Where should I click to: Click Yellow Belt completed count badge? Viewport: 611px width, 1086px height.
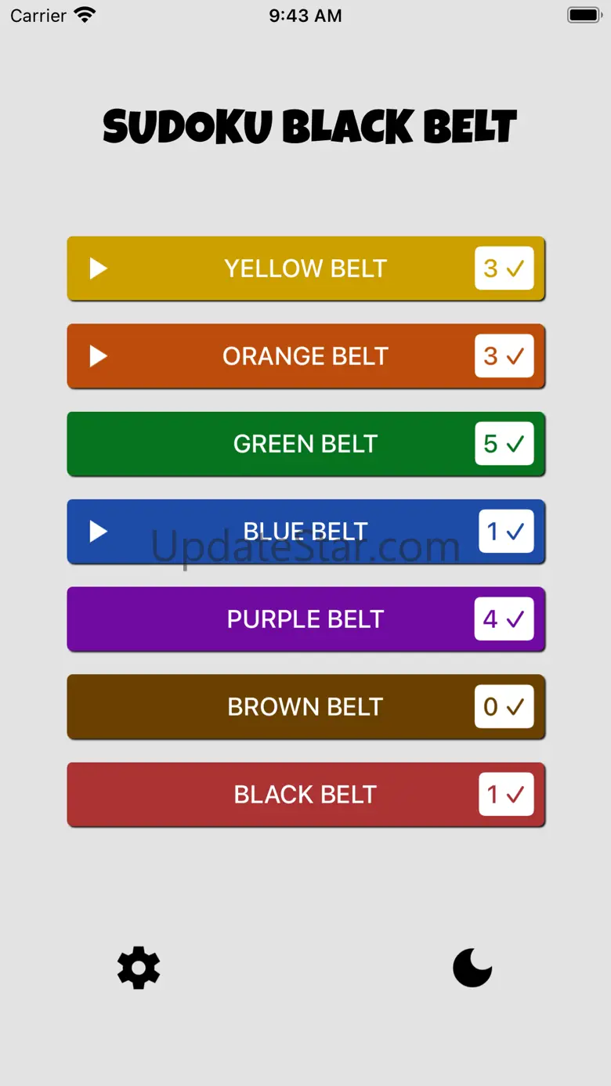[504, 269]
